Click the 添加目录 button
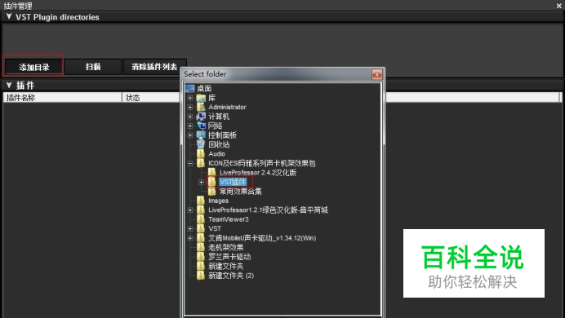 tap(33, 67)
